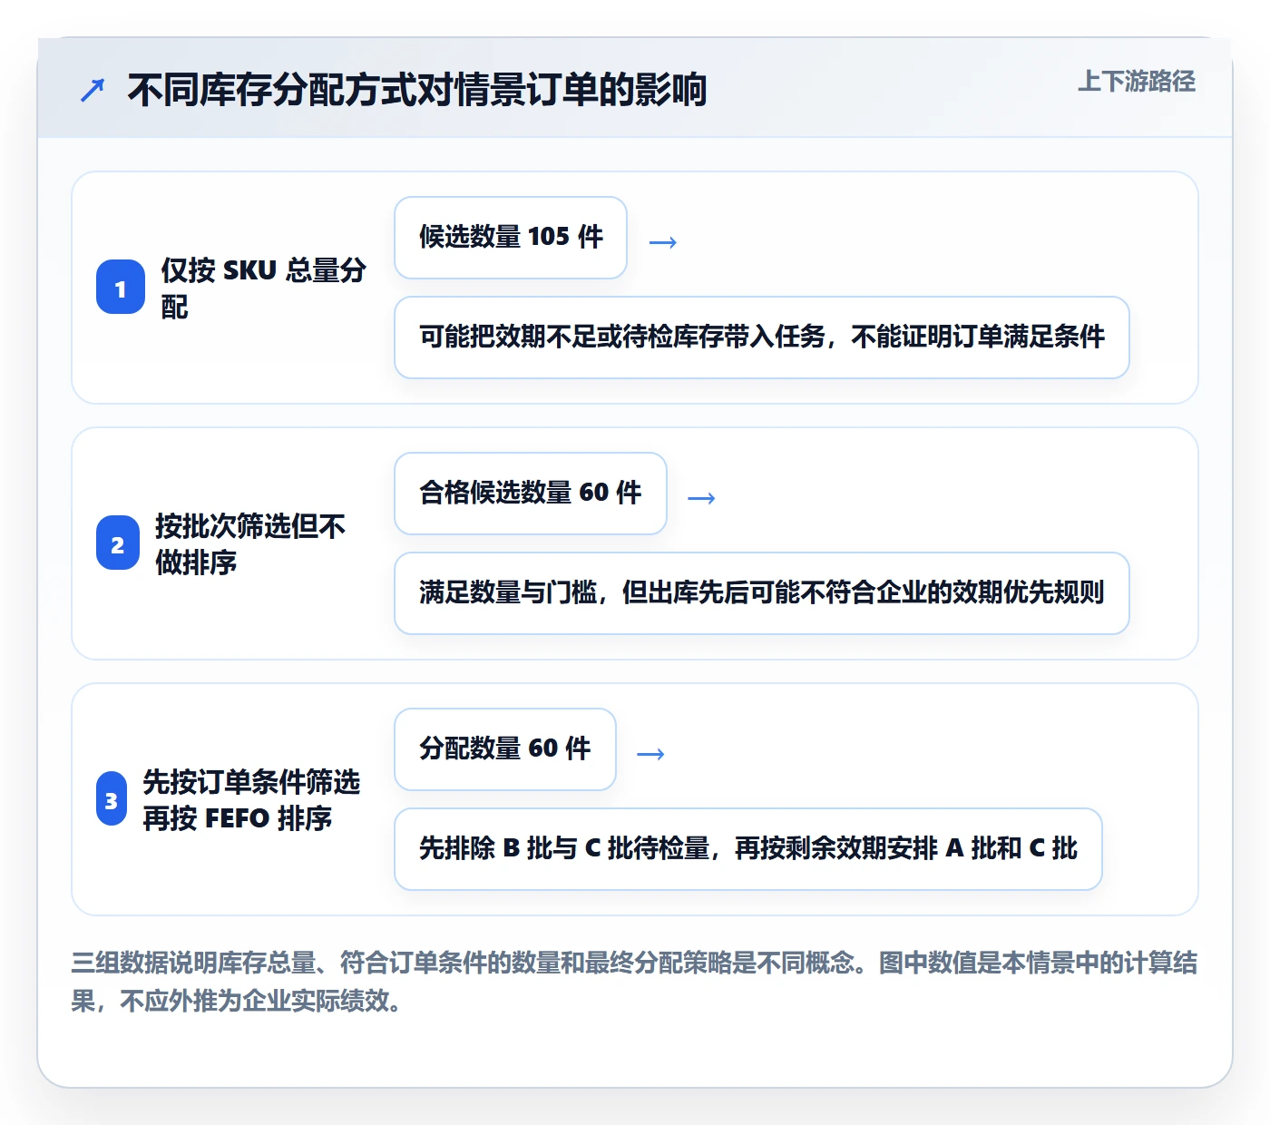Click the 仅按 SKU 总量分配 label
Screen dimensions: 1270x1125
264,288
